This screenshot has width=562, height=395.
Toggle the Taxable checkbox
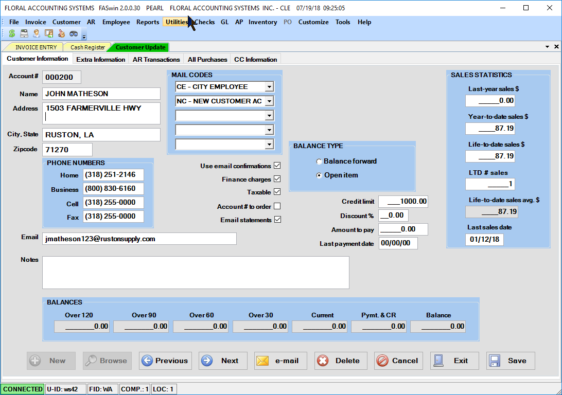point(277,192)
